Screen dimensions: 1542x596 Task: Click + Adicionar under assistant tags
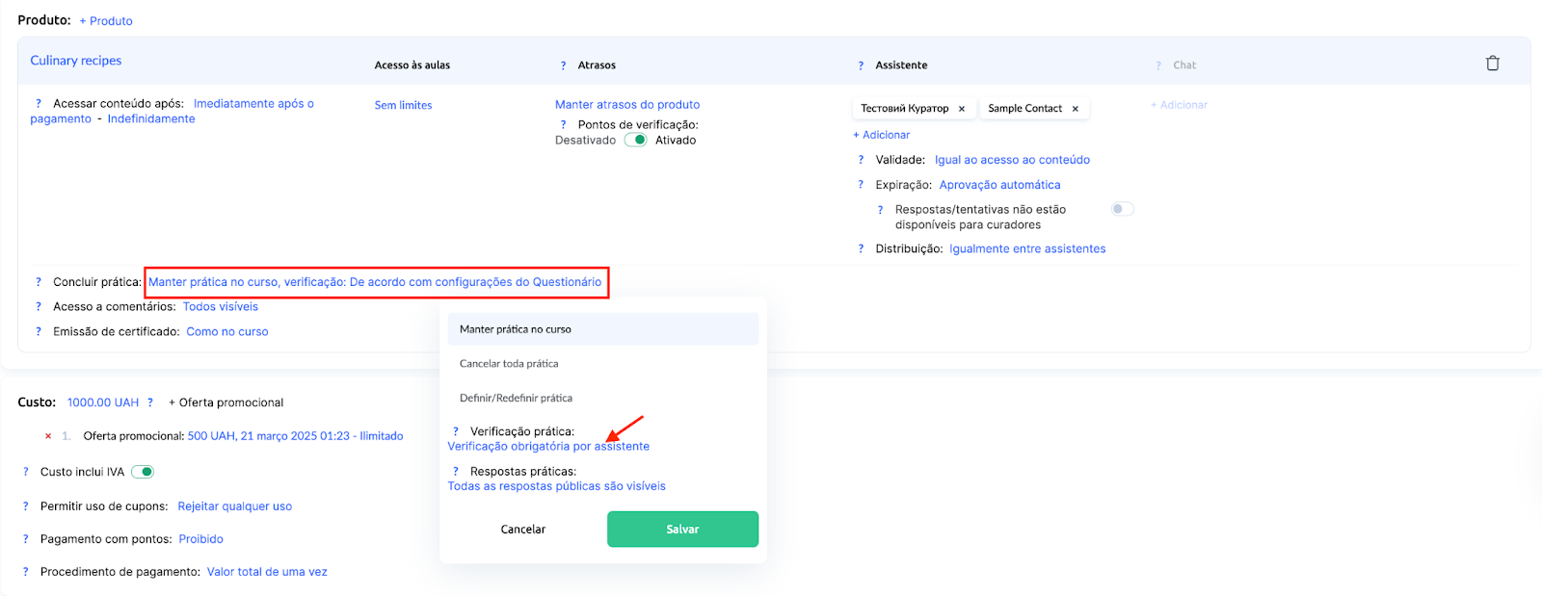pyautogui.click(x=882, y=135)
